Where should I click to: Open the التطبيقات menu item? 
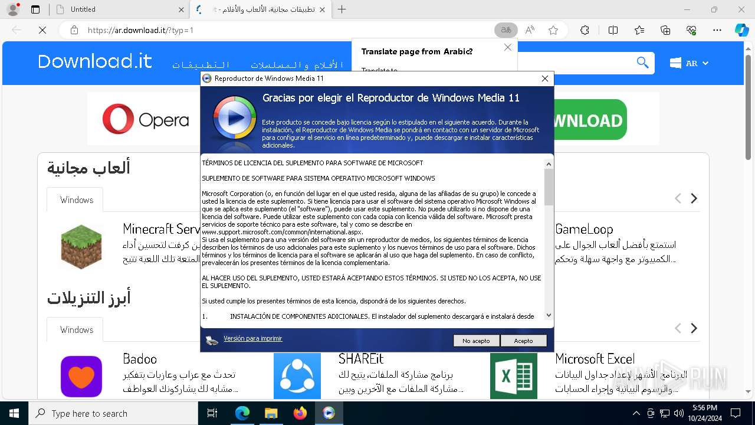201,64
